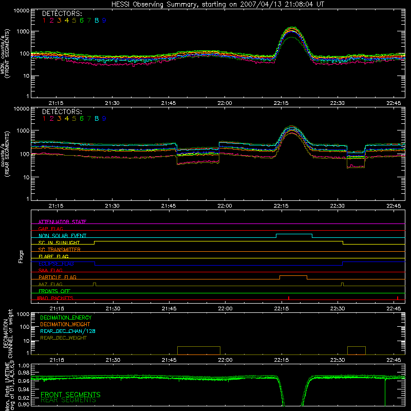Select detector 1 in front segments legend

click(x=44, y=21)
